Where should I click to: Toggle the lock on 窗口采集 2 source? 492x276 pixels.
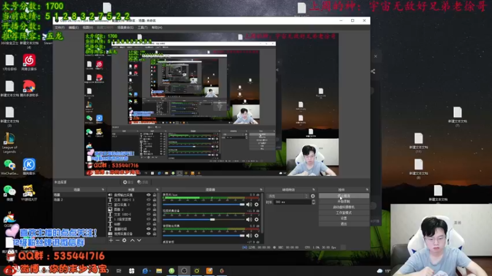pyautogui.click(x=154, y=205)
